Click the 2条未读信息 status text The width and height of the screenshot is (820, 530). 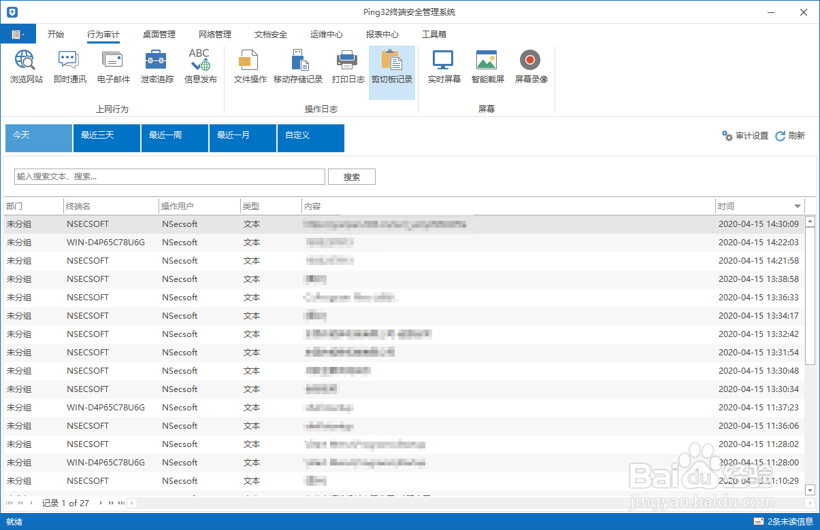click(790, 522)
